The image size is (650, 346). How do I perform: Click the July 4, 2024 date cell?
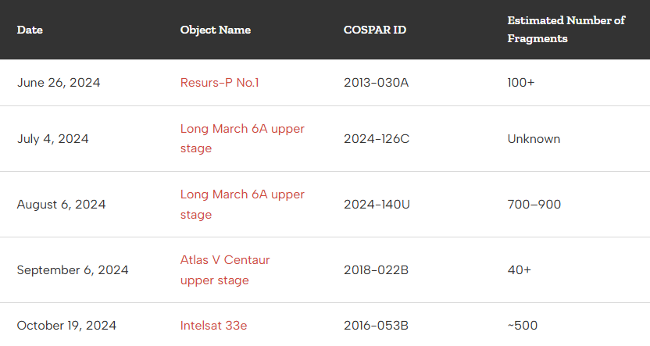(53, 139)
